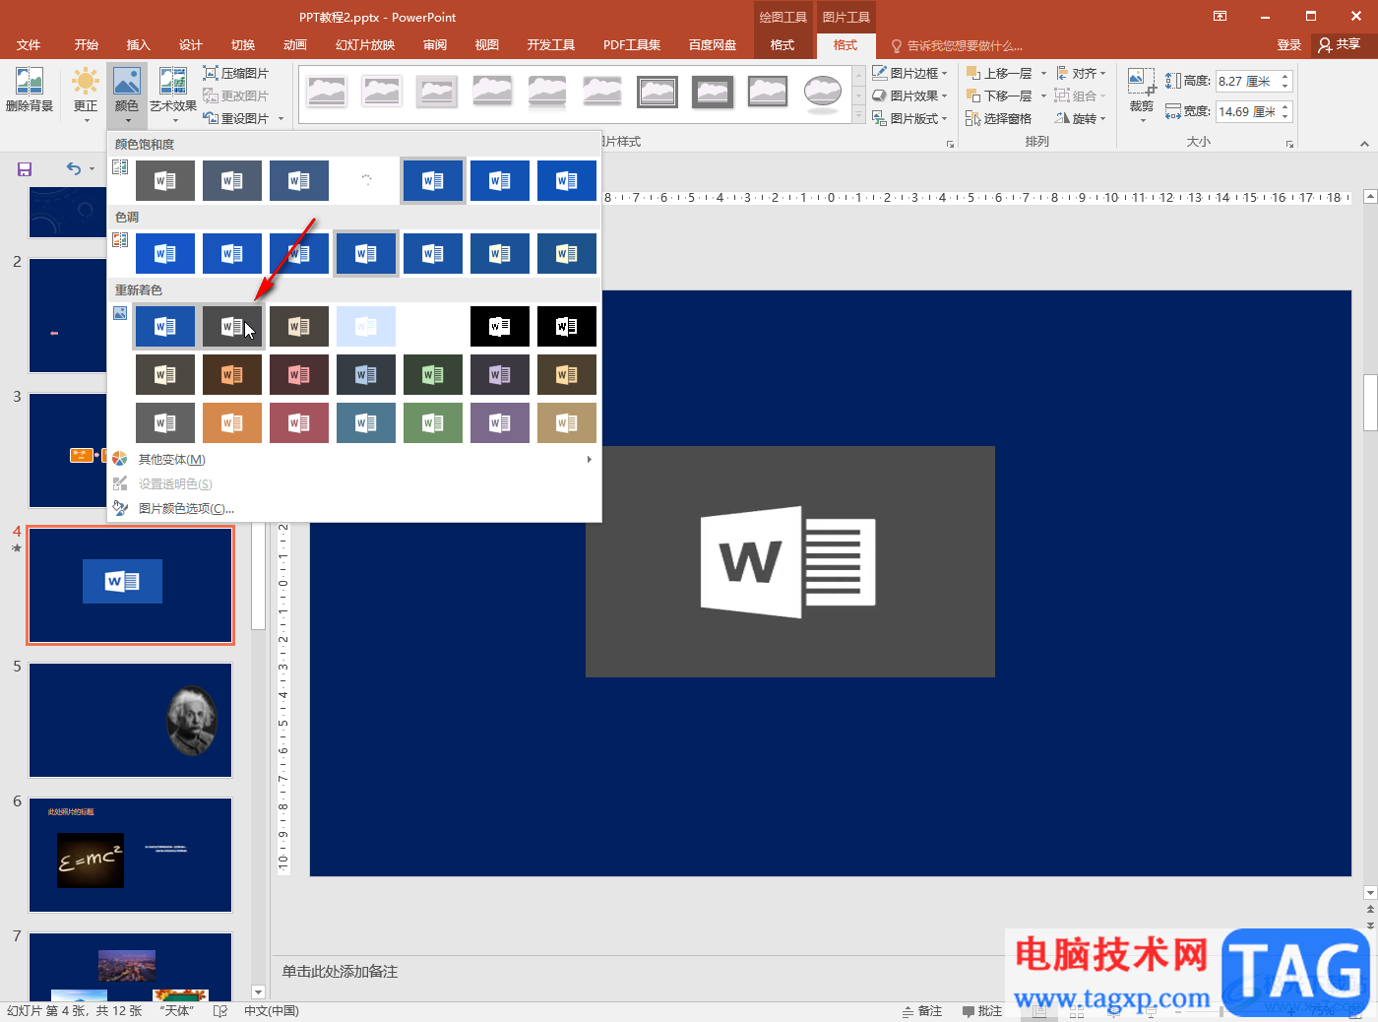The height and width of the screenshot is (1022, 1378).
Task: Click the Width (宽度) input field
Action: coord(1245,111)
